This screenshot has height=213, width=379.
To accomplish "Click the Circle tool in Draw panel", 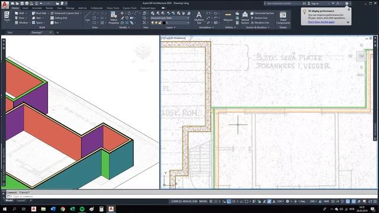I will 94,18.
